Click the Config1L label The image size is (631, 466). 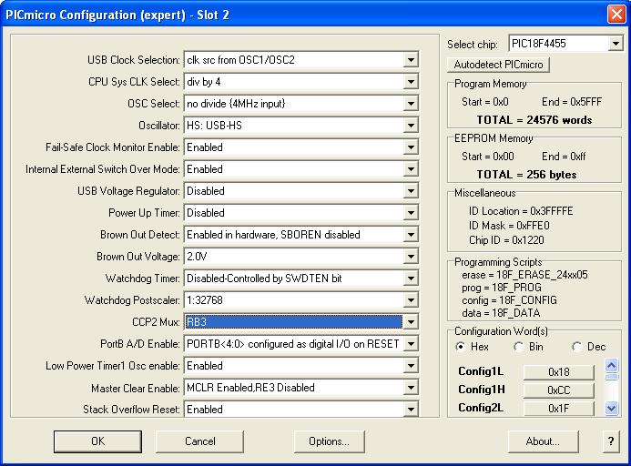point(481,371)
